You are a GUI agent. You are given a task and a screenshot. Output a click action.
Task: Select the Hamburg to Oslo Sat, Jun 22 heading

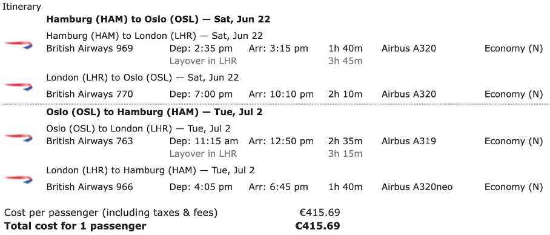tap(158, 19)
